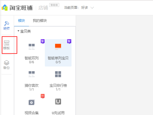Click the 宝贝排行榜 label text

[58, 85]
